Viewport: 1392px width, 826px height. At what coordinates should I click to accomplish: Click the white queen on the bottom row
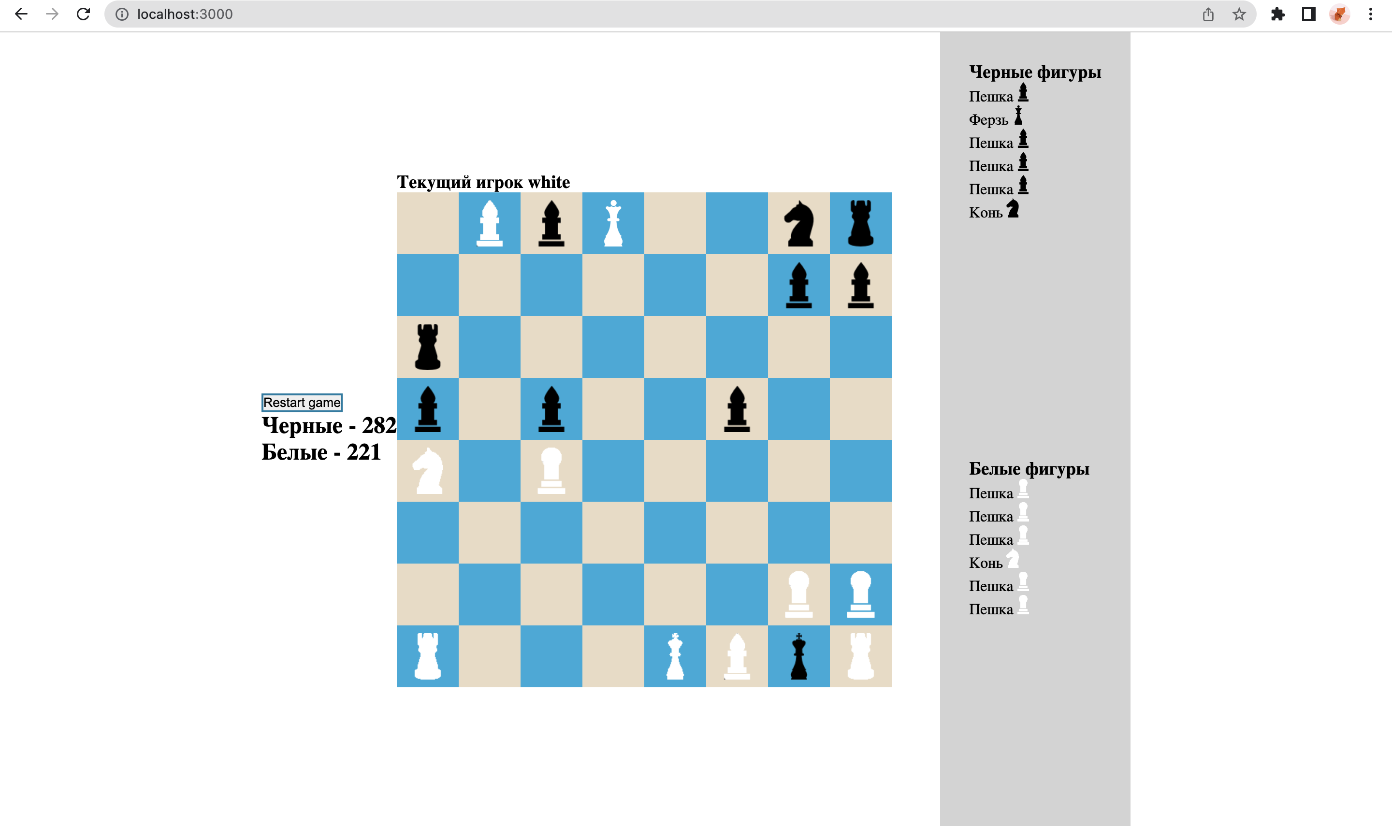pyautogui.click(x=675, y=657)
